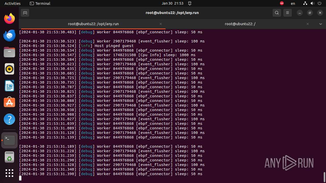Open the Terminal app menu in top bar

click(40, 3)
